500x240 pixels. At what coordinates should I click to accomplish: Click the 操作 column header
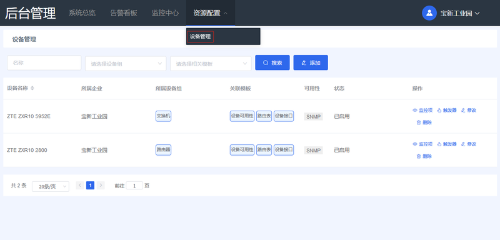(417, 88)
